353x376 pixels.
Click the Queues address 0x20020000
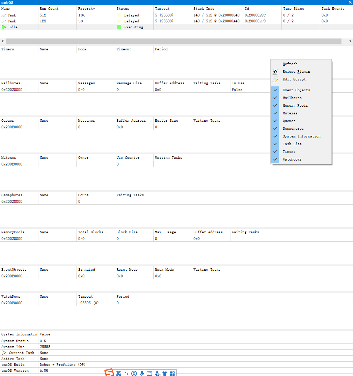[x=12, y=127]
